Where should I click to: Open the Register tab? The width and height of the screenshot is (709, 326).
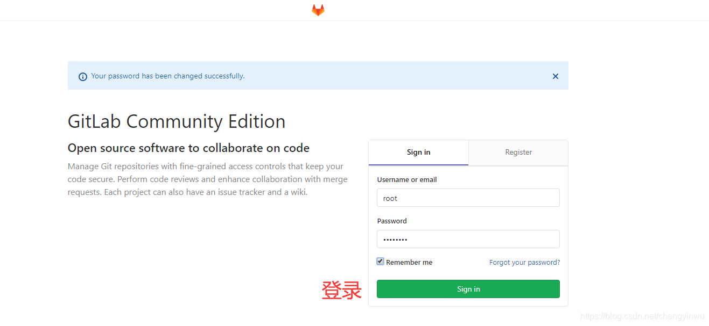click(x=518, y=153)
